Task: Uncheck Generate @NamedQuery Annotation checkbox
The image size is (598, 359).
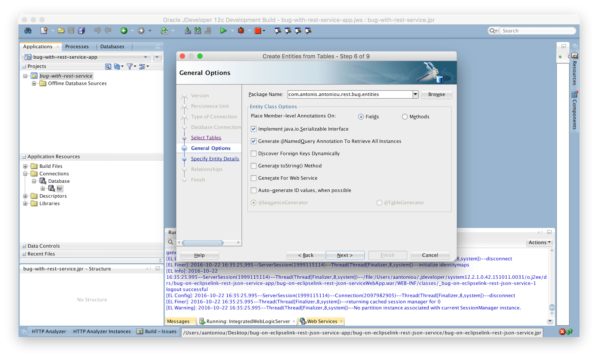Action: 254,141
